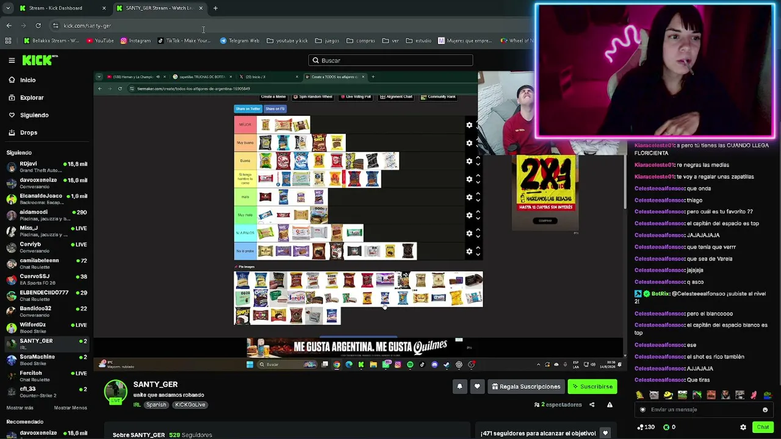Screen dimensions: 781x439
Task: Select the SANTY_GER Stream browser tab
Action: 159,8
